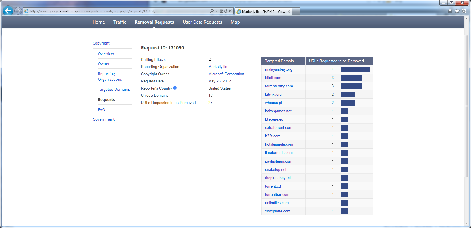Click the malaysiabay.org bar in chart
Screen dimensions: 471x228
click(x=355, y=69)
